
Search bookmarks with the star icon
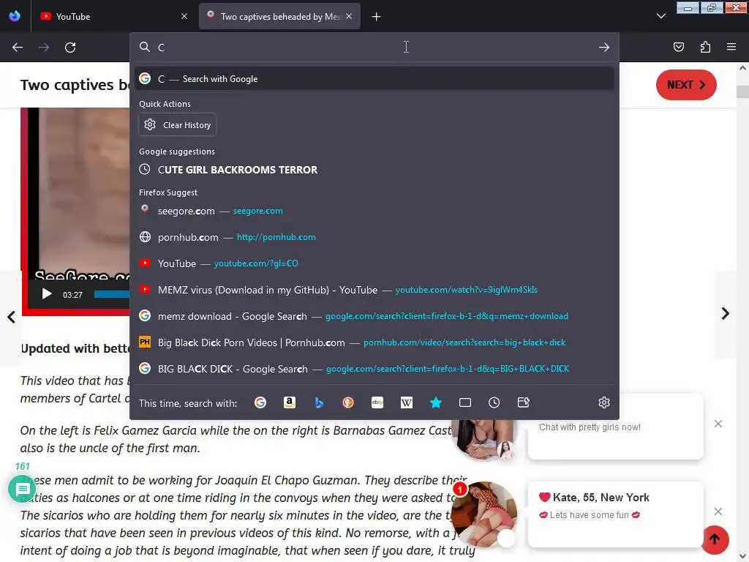tap(436, 403)
